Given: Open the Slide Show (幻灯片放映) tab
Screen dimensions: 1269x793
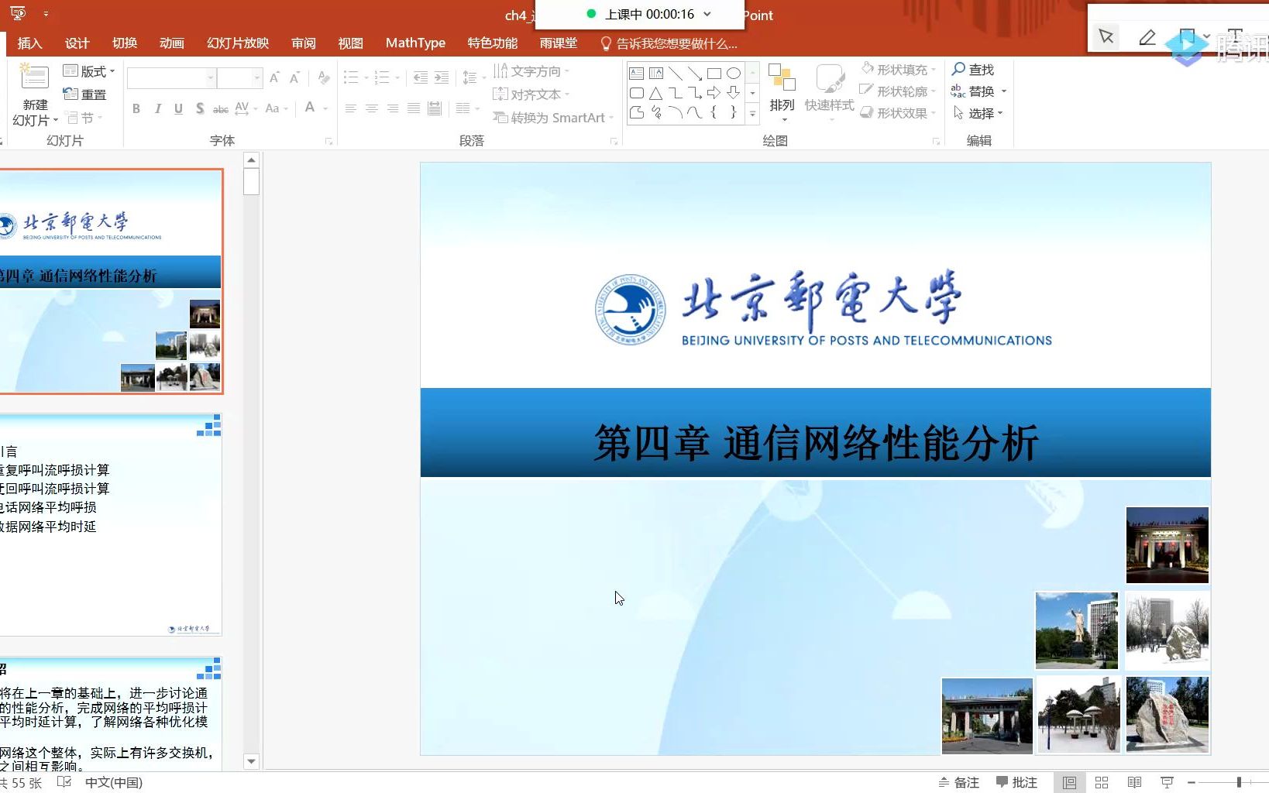Looking at the screenshot, I should 238,43.
